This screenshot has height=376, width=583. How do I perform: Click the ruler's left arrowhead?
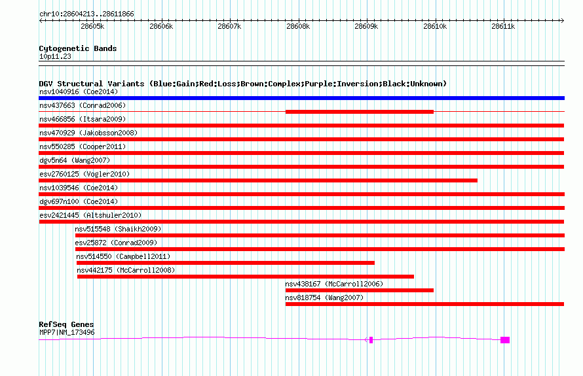click(x=41, y=21)
